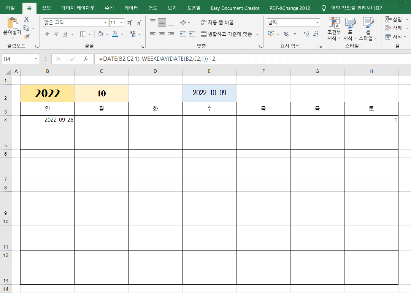This screenshot has height=293, width=411.
Task: Align text right
Action: 171,34
